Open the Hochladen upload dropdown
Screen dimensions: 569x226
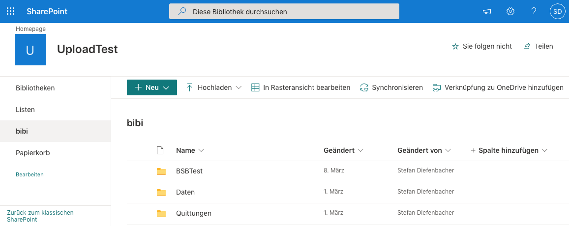point(214,87)
